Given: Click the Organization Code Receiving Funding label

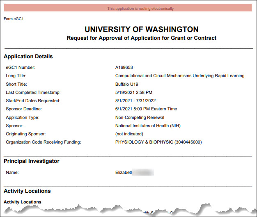Looking at the screenshot, I should 44,142.
